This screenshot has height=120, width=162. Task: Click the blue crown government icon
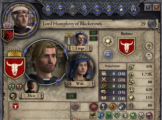point(108,54)
